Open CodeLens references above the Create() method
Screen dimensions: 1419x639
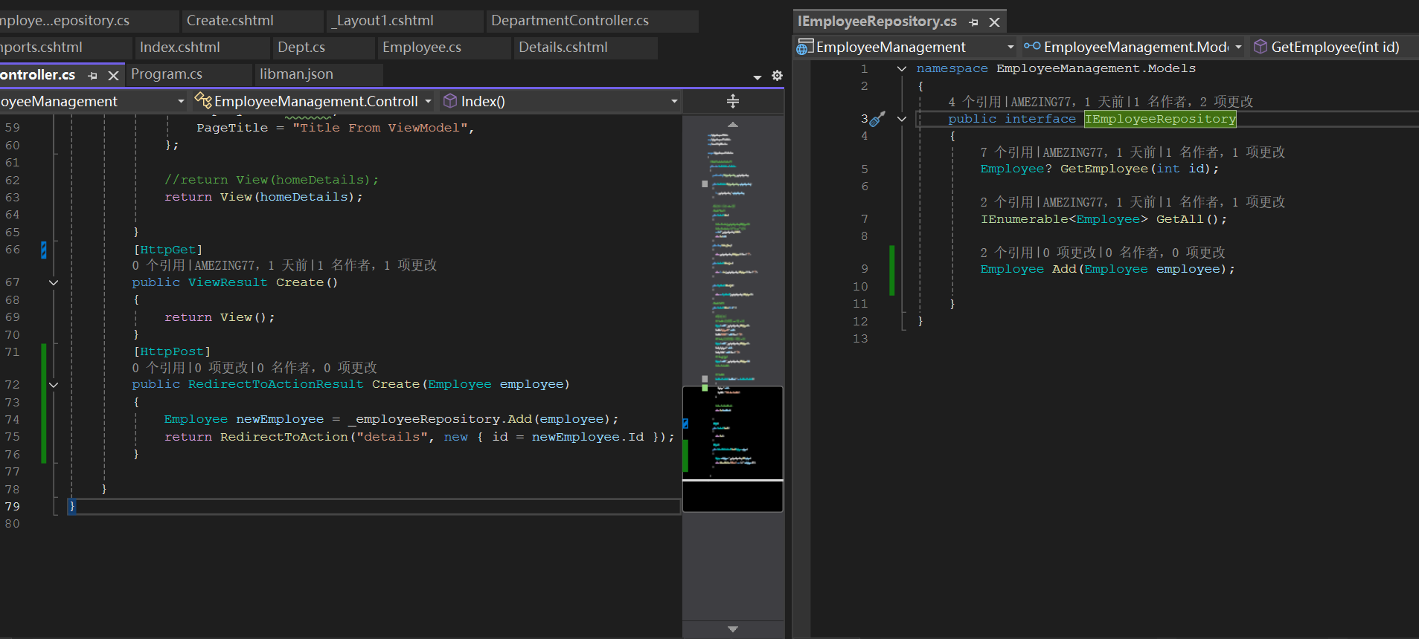(284, 265)
